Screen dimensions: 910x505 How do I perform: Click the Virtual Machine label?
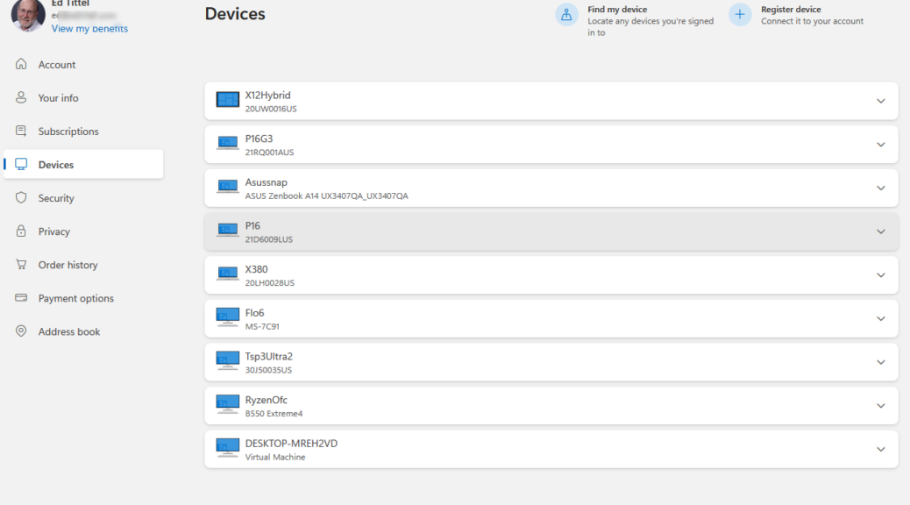click(x=275, y=458)
